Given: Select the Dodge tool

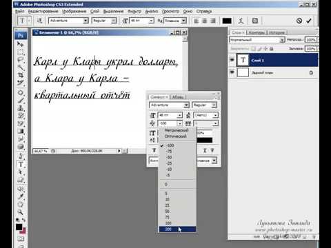Looking at the screenshot, I should click(21, 147).
